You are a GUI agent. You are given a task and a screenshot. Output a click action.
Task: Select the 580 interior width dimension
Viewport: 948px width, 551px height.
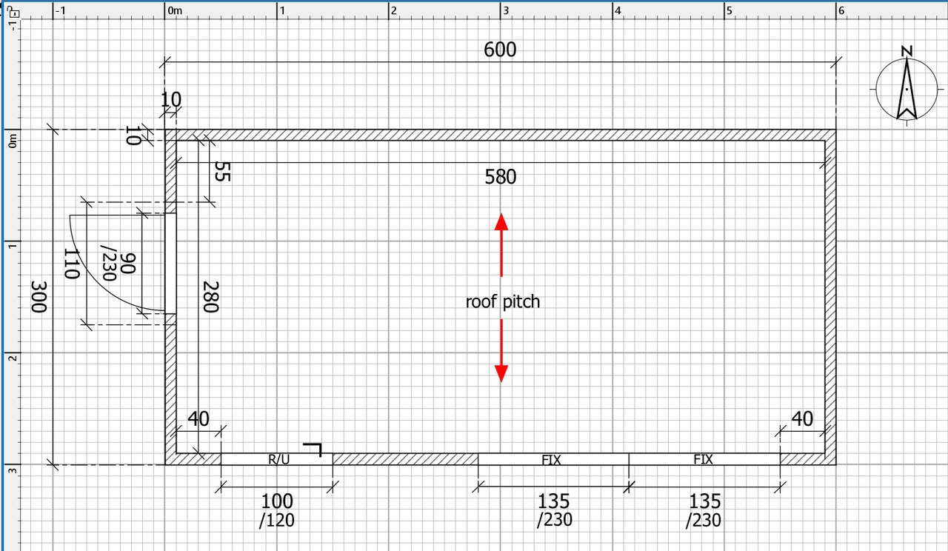coord(500,177)
